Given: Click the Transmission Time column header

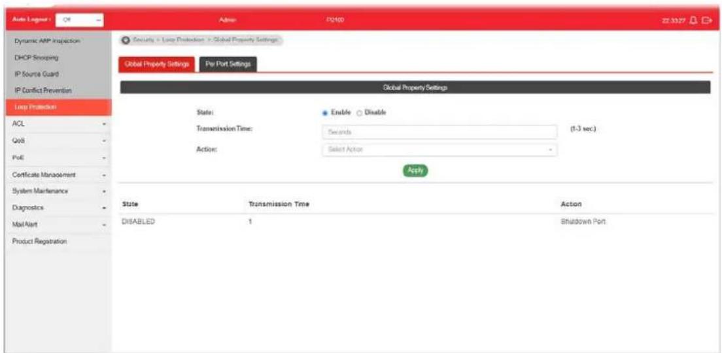Looking at the screenshot, I should [279, 203].
